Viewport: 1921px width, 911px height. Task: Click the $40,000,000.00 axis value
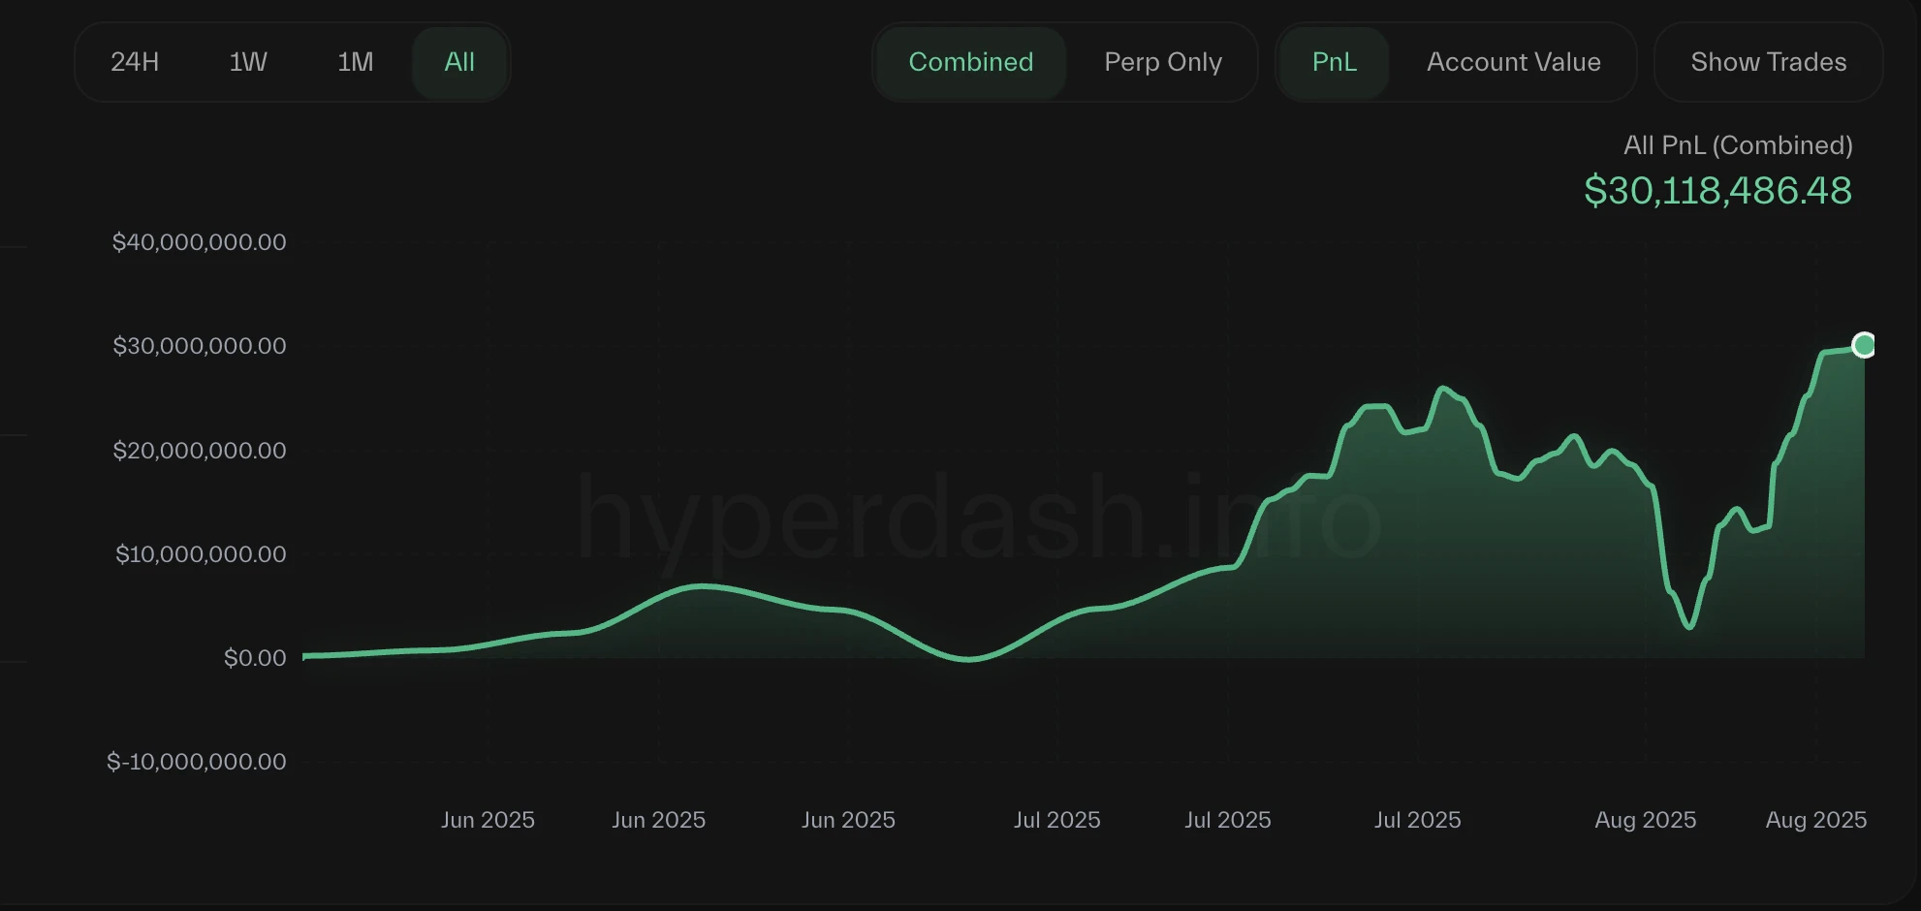pos(200,241)
